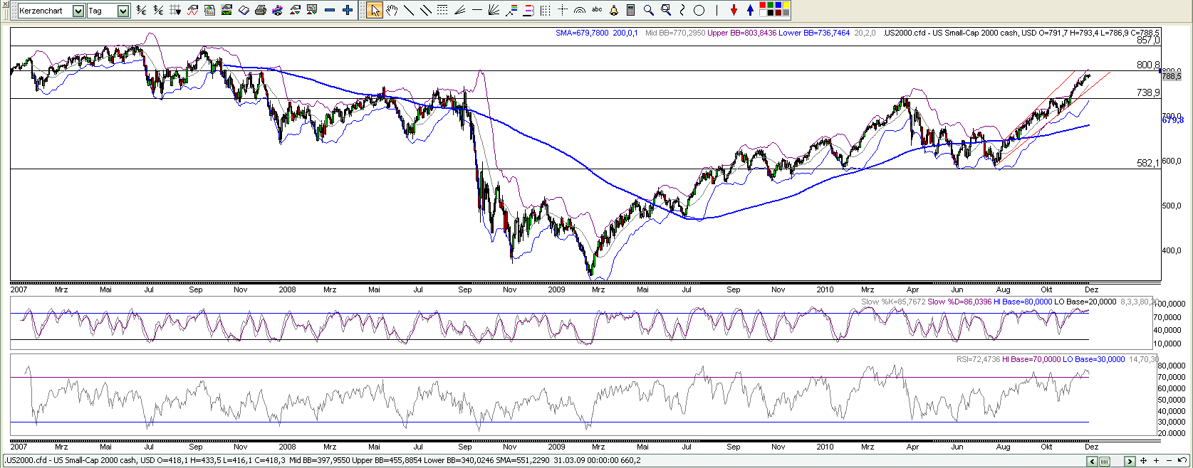Open the calculator tool
Screen dimensions: 1193x468
(631, 10)
